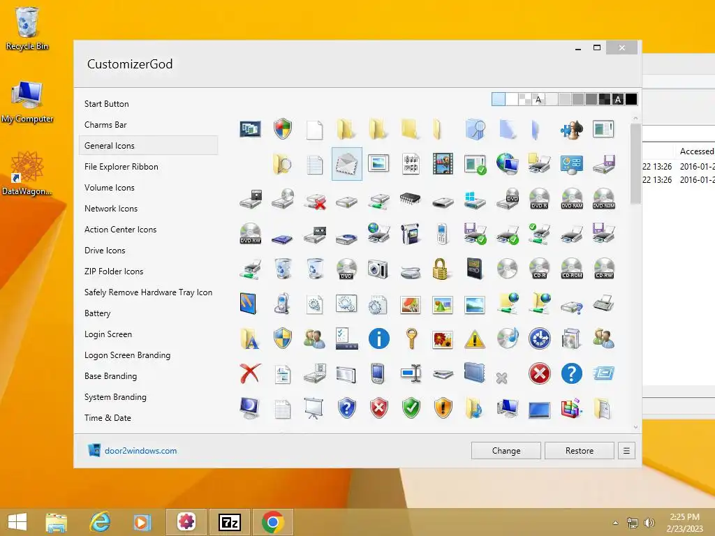Open System Branding category
The width and height of the screenshot is (715, 536).
point(115,397)
